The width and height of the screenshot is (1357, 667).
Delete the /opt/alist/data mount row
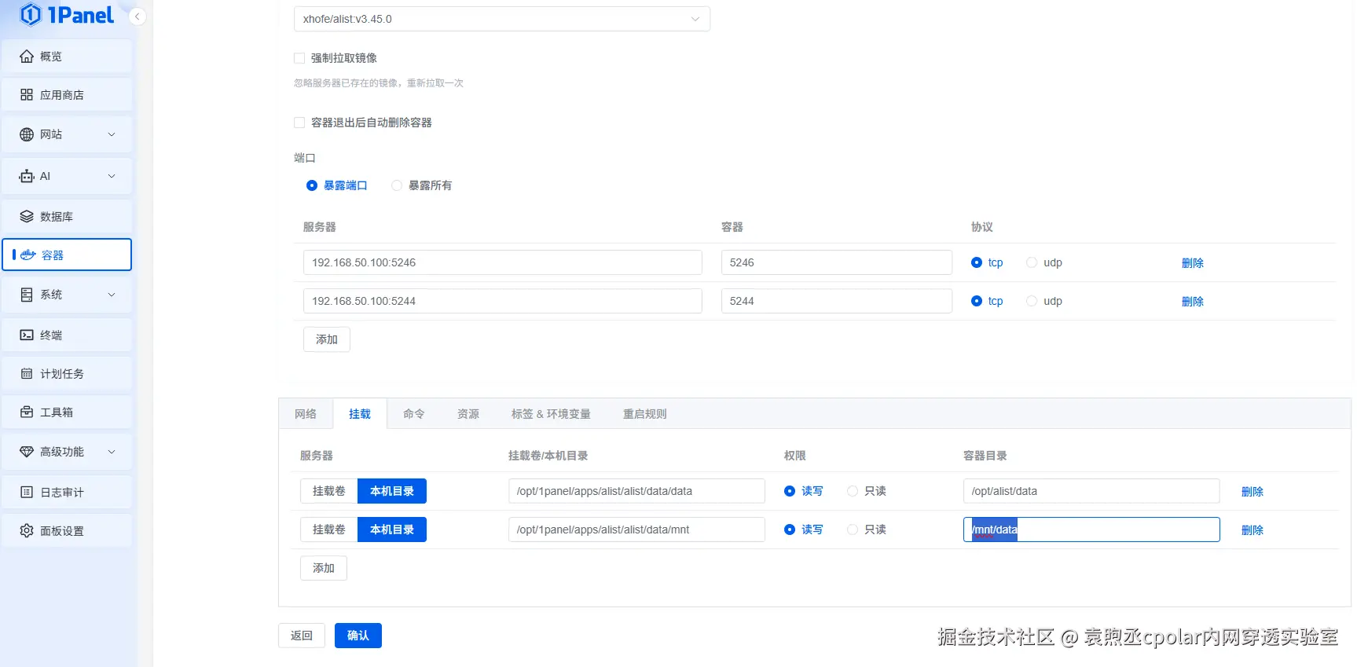[x=1252, y=492]
